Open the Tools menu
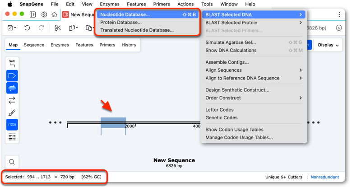 (x=207, y=4)
